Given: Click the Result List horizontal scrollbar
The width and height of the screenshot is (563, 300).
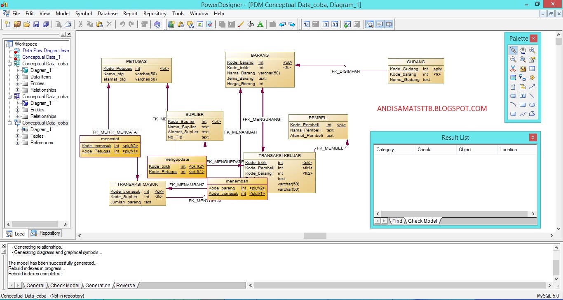Looking at the screenshot, I should (x=455, y=214).
